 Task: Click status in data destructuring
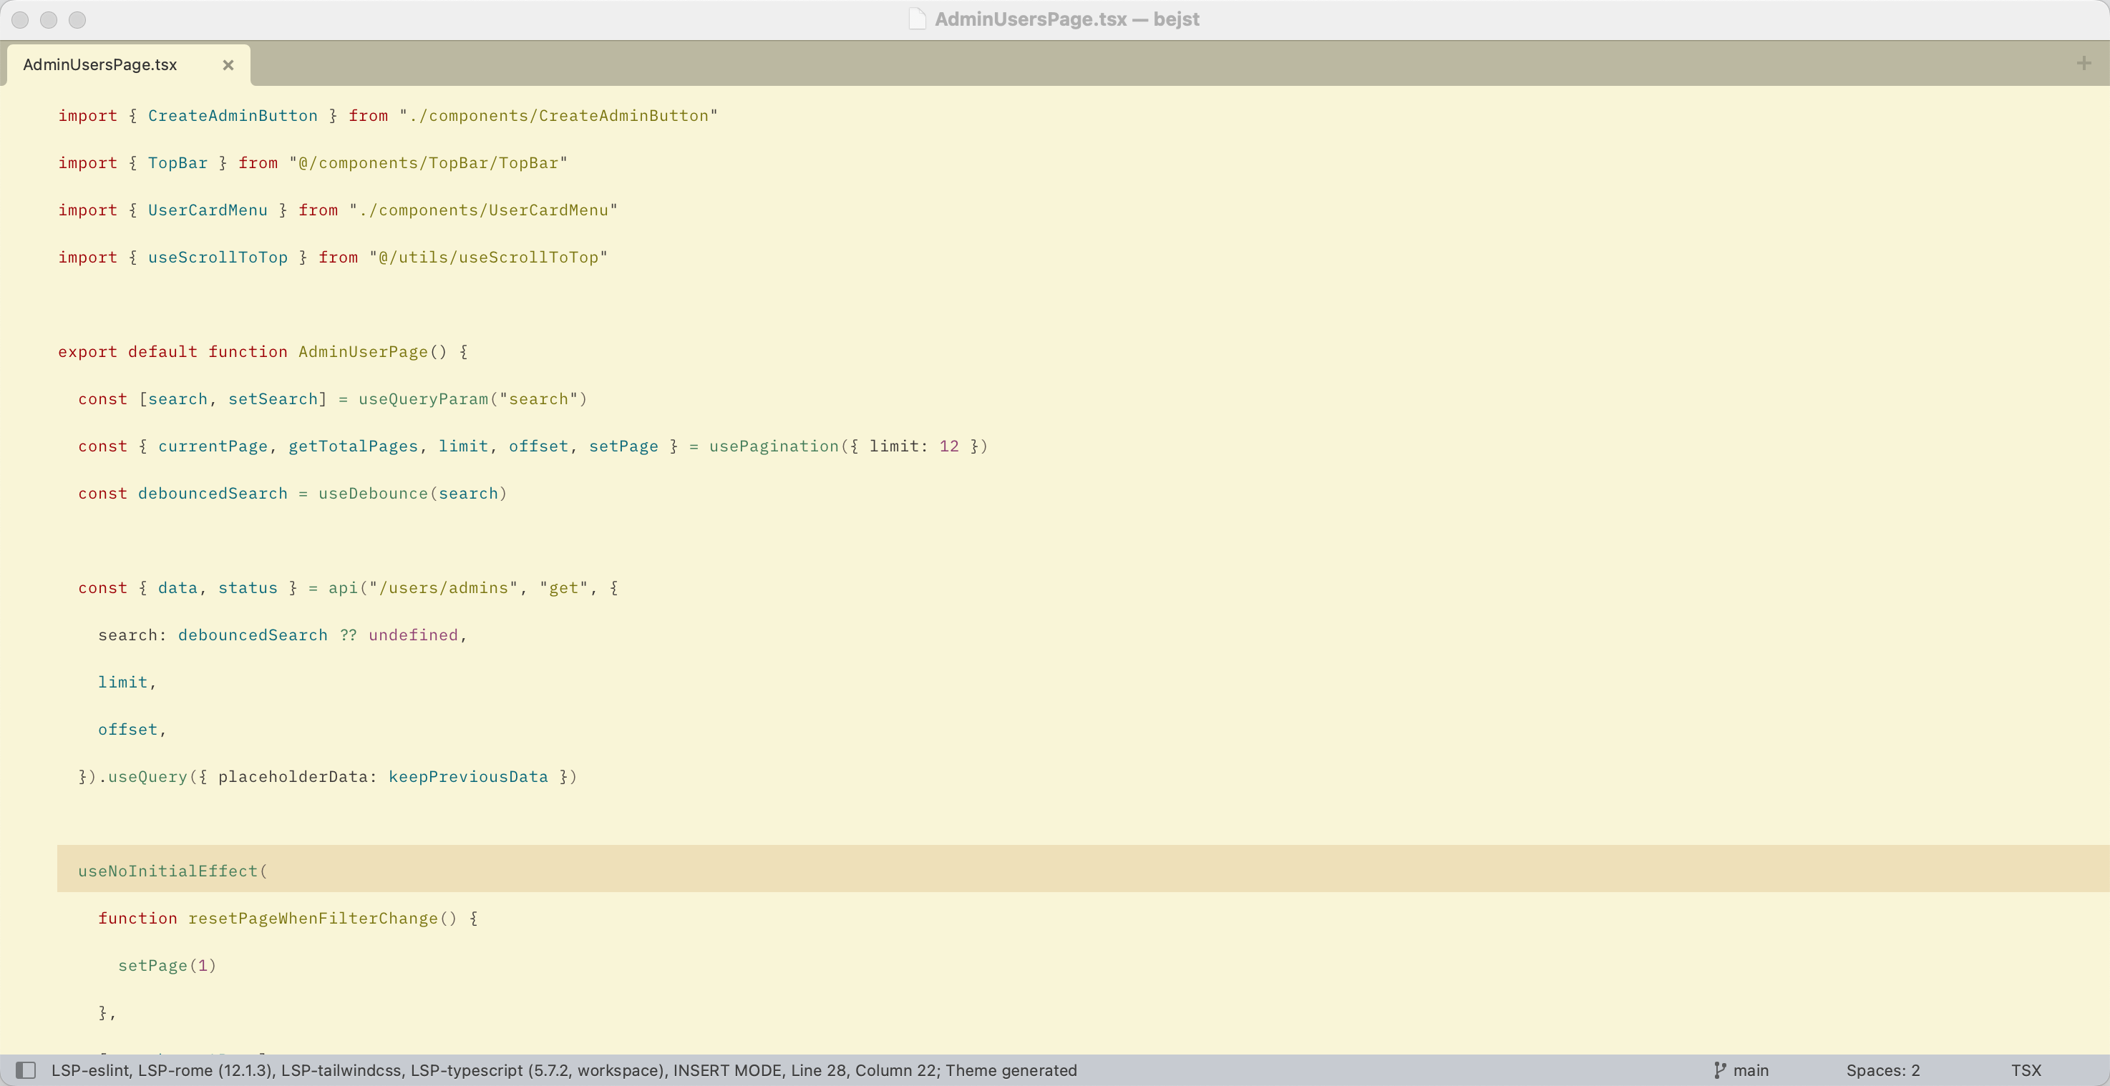coord(248,587)
